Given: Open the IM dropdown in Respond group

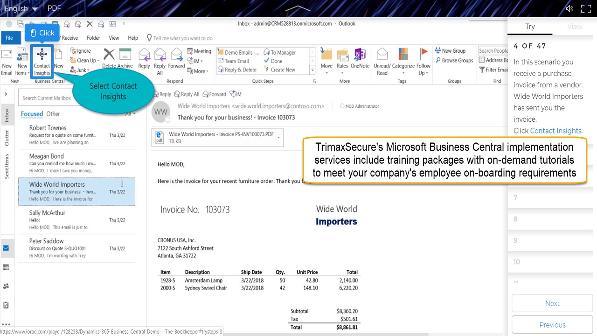Looking at the screenshot, I should pyautogui.click(x=195, y=61).
